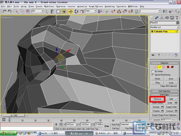Collapse the Selection rollout header

pyautogui.click(x=164, y=63)
